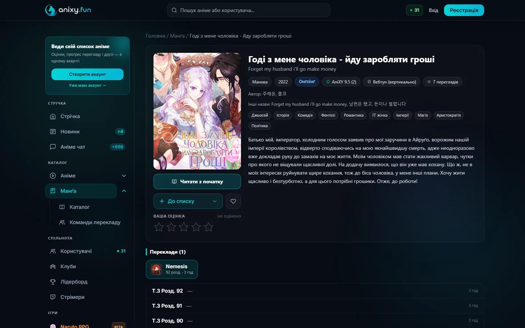
Task: Select the Магія genre tag
Action: pos(423,116)
